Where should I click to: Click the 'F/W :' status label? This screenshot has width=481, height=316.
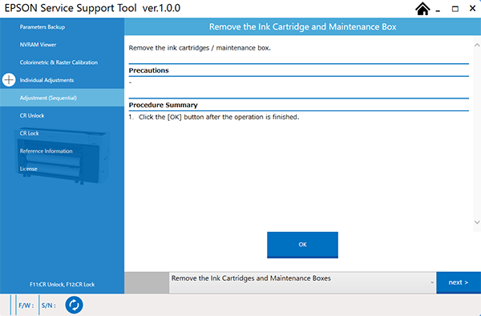click(x=26, y=306)
